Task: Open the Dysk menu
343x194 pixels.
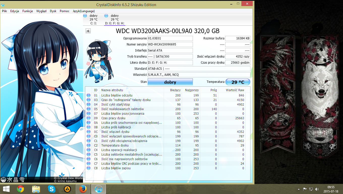Action: (x=53, y=11)
